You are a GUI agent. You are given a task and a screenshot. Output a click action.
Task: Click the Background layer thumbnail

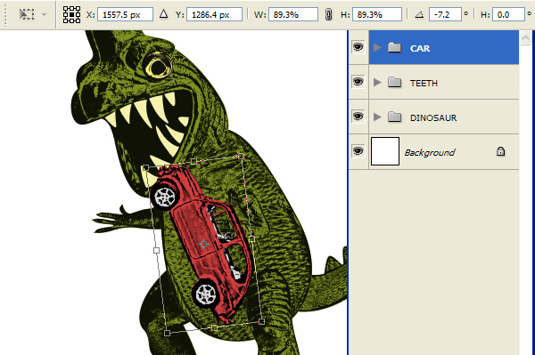point(385,151)
